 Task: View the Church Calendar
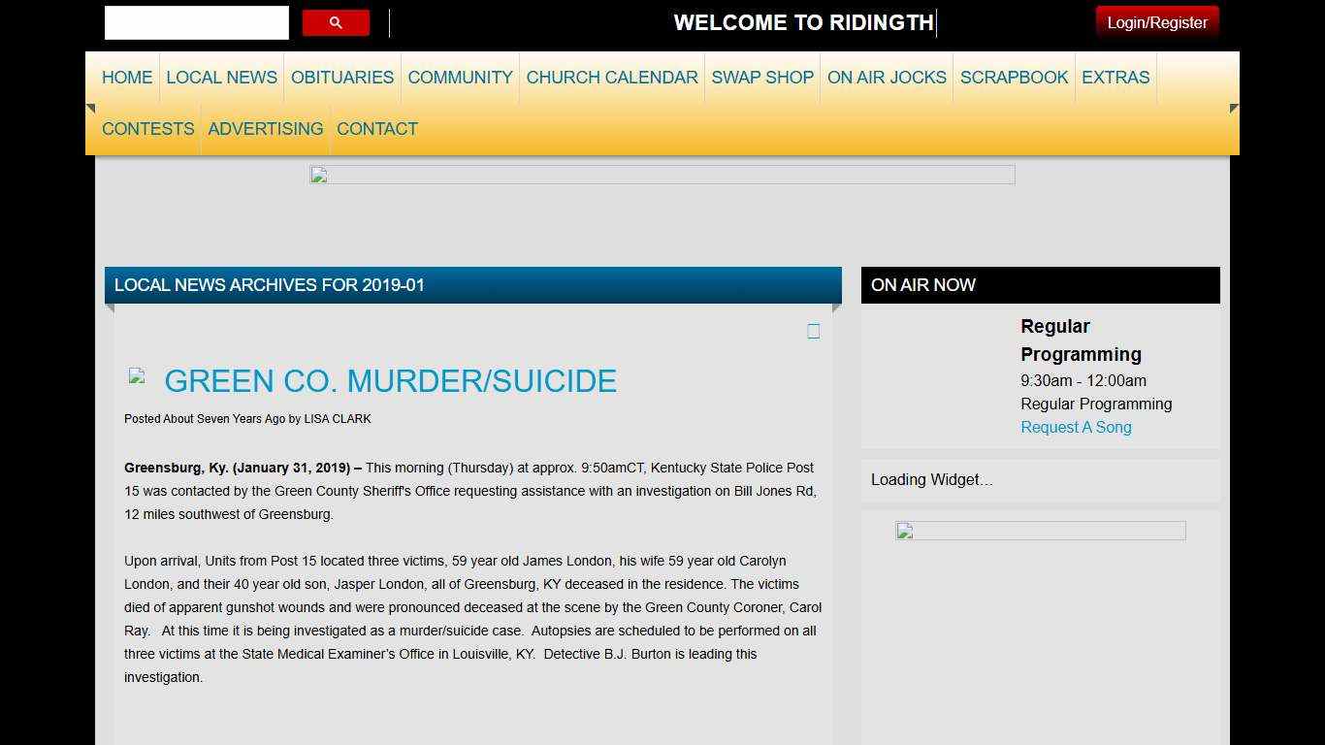tap(612, 78)
